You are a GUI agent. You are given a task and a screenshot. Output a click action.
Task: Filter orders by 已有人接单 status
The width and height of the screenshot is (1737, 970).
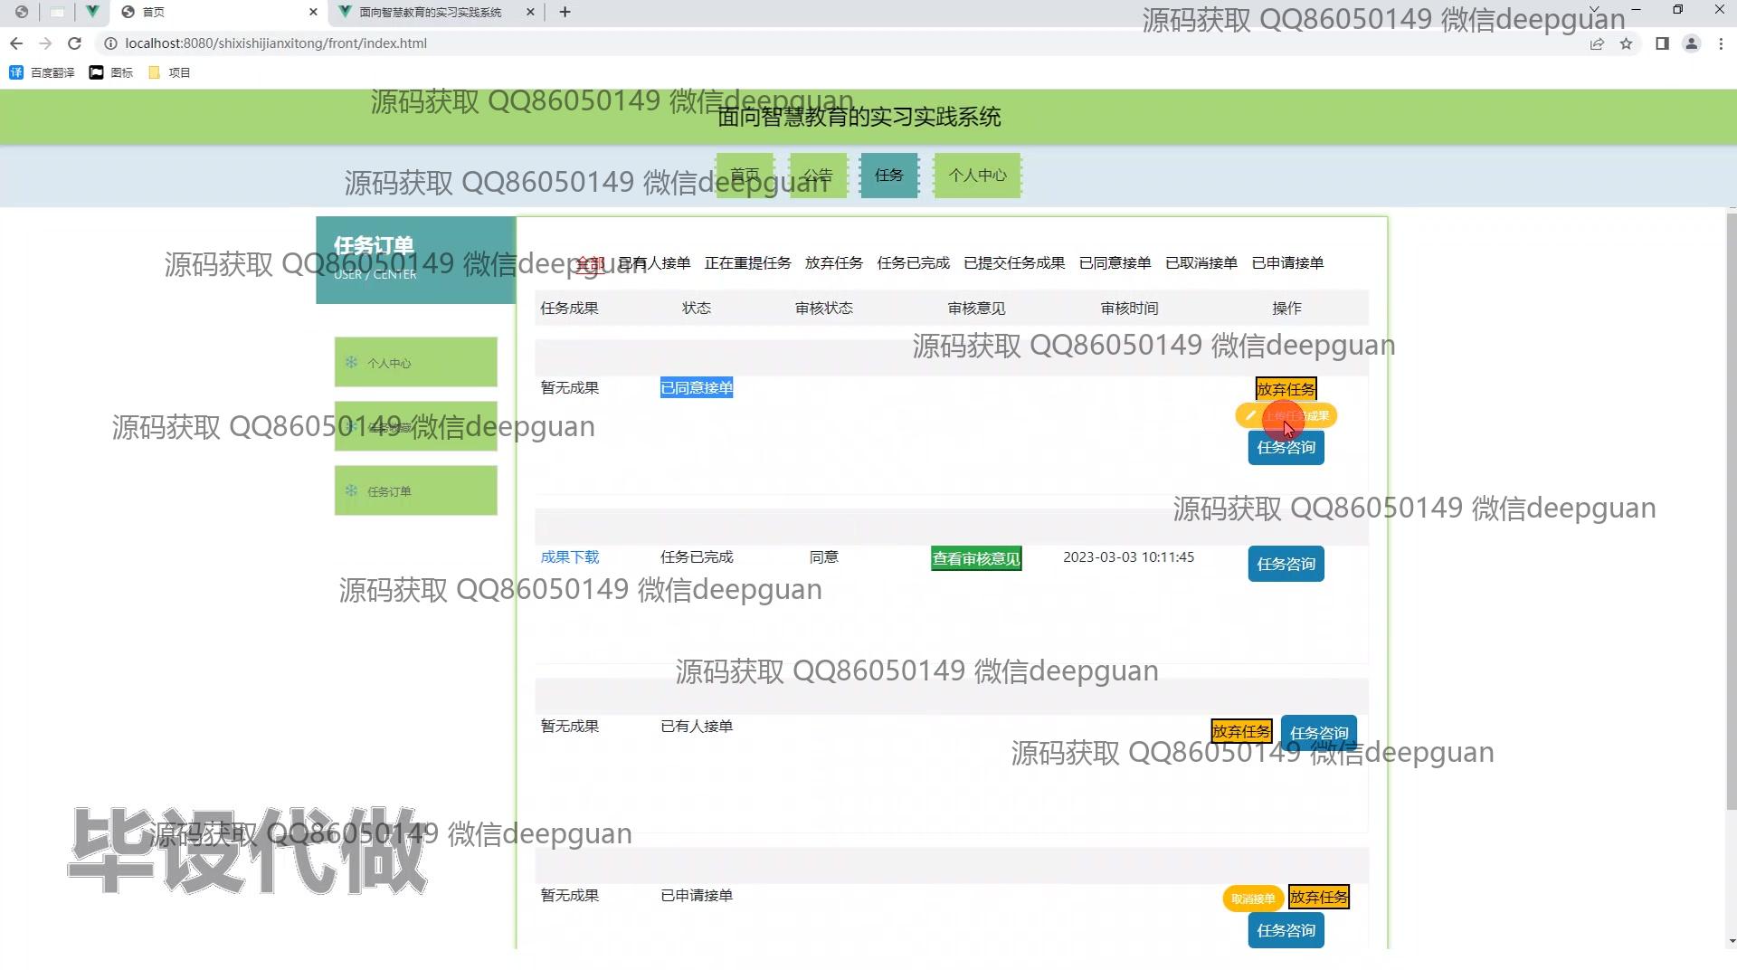[x=654, y=263]
